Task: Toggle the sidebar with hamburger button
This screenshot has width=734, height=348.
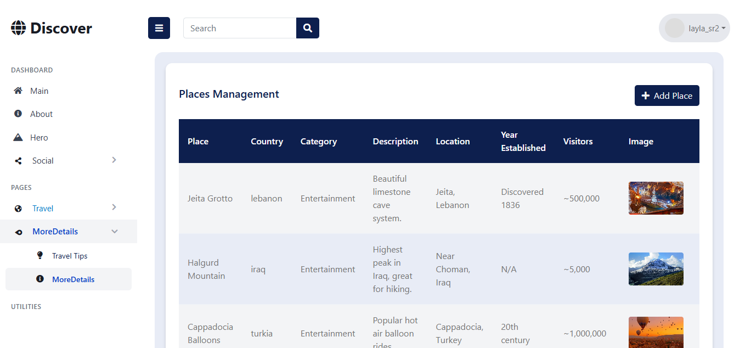Action: tap(159, 28)
